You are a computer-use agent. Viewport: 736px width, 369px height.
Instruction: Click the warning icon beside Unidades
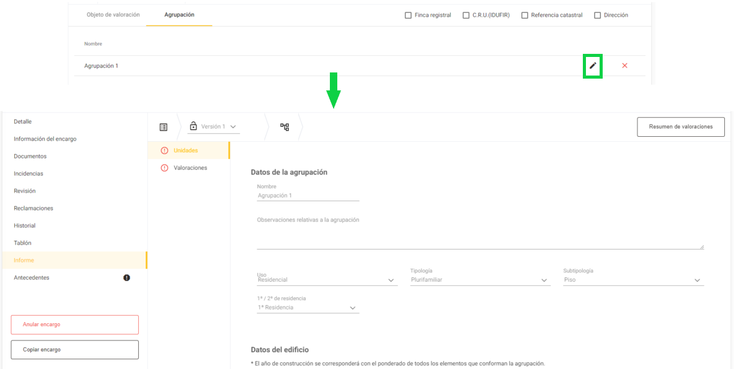point(164,150)
